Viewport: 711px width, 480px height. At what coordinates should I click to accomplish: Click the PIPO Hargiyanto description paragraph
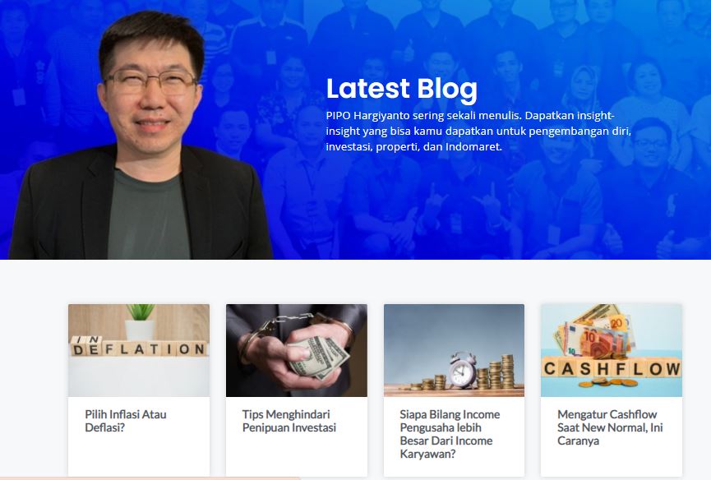point(478,131)
